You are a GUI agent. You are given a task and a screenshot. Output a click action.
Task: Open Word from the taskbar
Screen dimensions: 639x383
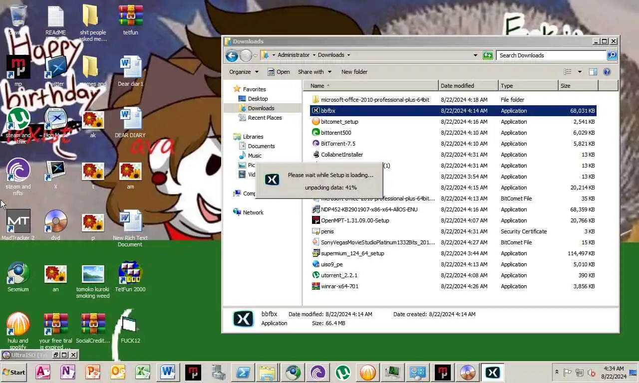(168, 372)
